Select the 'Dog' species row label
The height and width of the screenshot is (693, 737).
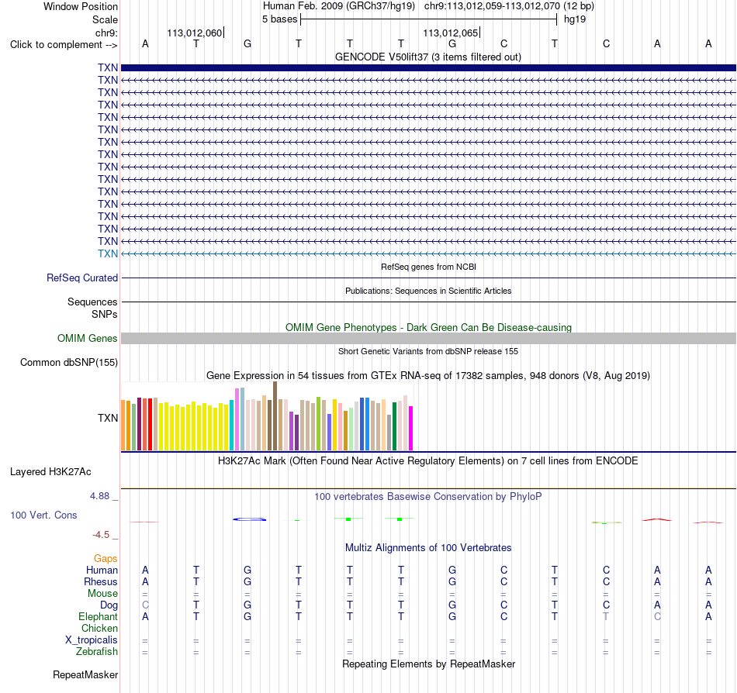tap(109, 605)
